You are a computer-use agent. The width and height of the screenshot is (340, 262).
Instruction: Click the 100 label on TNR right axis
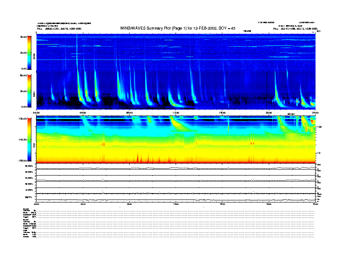(319, 127)
